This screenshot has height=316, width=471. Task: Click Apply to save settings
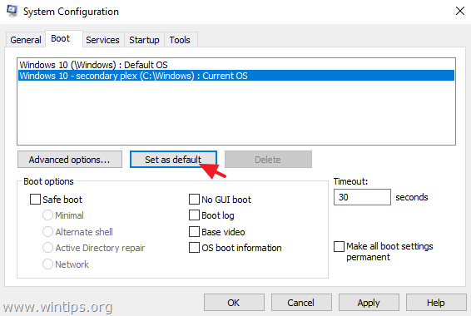coord(369,303)
